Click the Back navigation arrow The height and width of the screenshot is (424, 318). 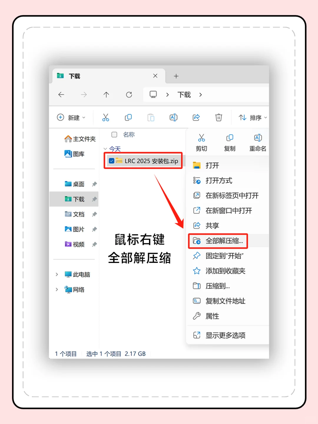[61, 95]
